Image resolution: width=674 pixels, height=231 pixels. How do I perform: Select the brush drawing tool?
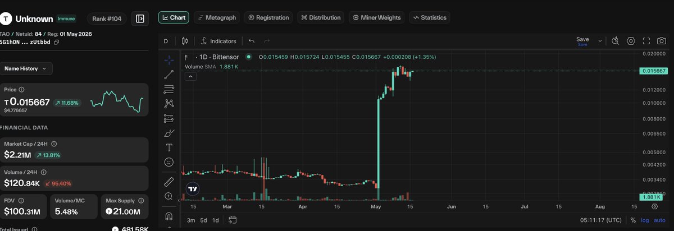coord(168,133)
